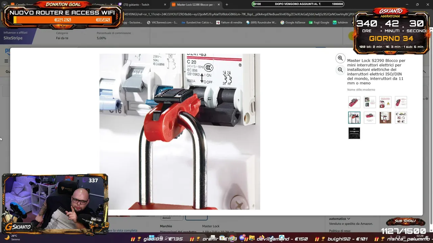The height and width of the screenshot is (243, 433).
Task: Open the VACBanned.com bookmark
Action: click(162, 23)
